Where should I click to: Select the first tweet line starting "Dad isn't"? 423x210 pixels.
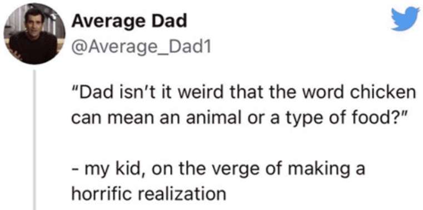click(243, 93)
